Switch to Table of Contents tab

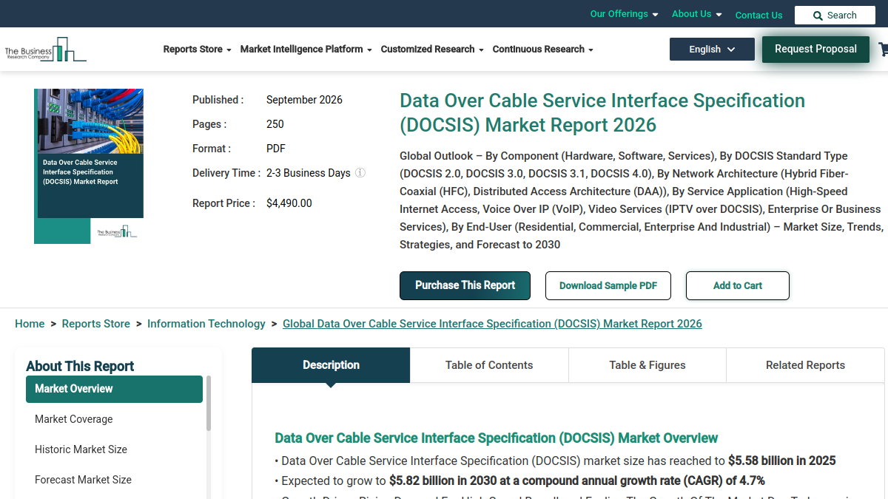(x=489, y=365)
